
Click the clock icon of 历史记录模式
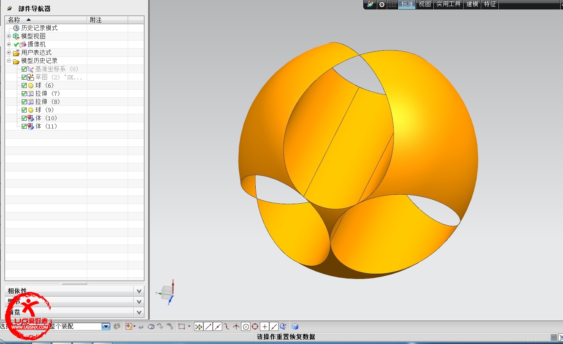pyautogui.click(x=16, y=28)
